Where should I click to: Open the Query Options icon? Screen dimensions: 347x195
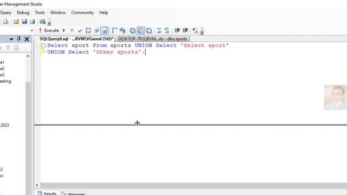coord(97,30)
